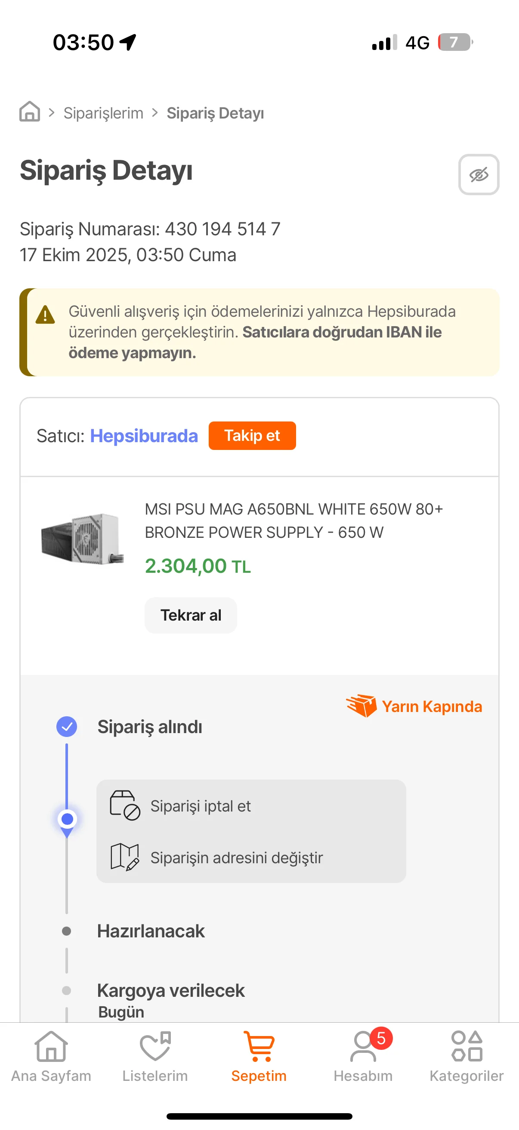This screenshot has width=519, height=1130.
Task: Tap the Sipariş alındı checkmark status icon
Action: (67, 727)
